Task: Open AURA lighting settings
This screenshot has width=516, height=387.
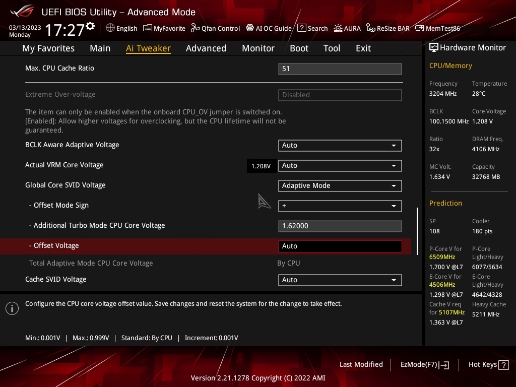Action: pyautogui.click(x=347, y=28)
